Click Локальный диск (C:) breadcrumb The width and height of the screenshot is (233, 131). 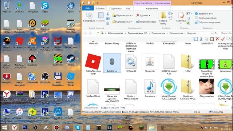click(x=137, y=33)
